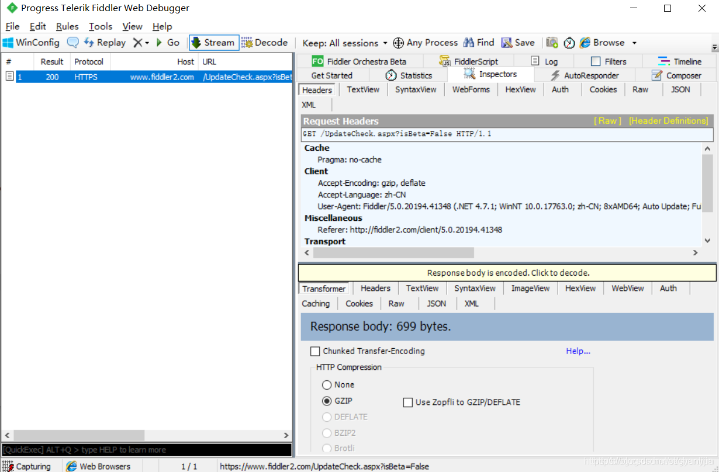Viewport: 719px width, 472px height.
Task: Click the Help... link in Transformer
Action: pyautogui.click(x=578, y=351)
